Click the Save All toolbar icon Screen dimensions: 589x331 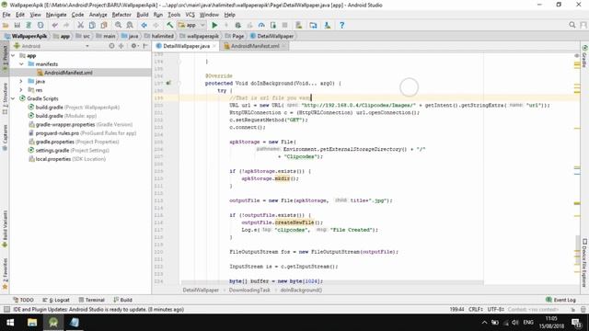pos(17,25)
